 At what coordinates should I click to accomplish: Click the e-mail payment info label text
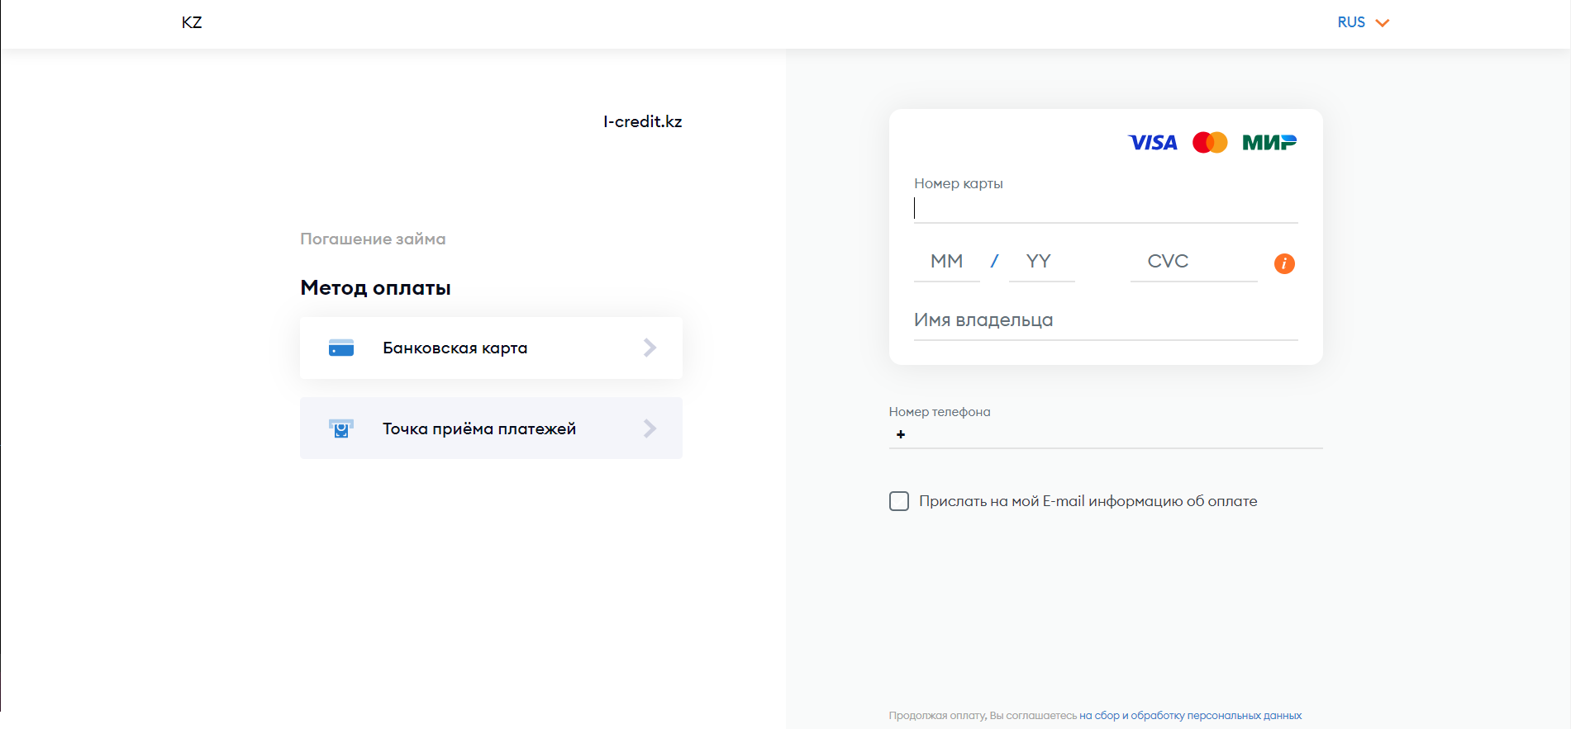[1088, 501]
